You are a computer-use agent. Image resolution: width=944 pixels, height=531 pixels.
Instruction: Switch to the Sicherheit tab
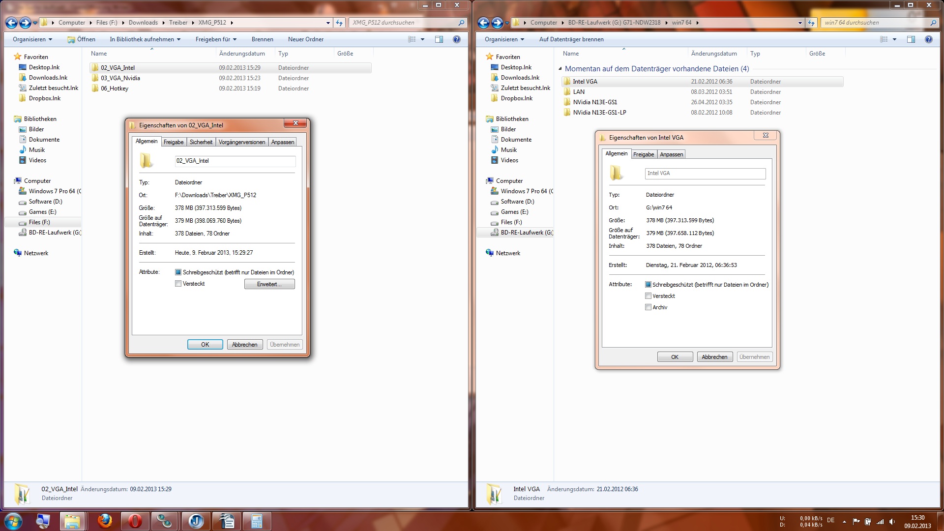pos(201,142)
